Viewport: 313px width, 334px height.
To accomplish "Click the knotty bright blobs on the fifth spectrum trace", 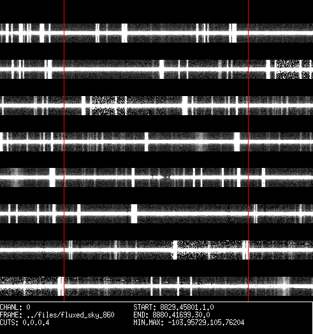I will pyautogui.click(x=162, y=177).
